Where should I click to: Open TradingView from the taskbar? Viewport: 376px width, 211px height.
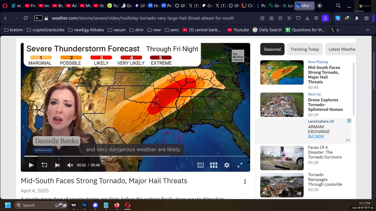tap(74, 205)
